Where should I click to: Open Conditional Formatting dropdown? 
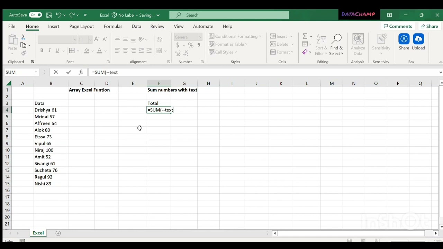pyautogui.click(x=235, y=36)
